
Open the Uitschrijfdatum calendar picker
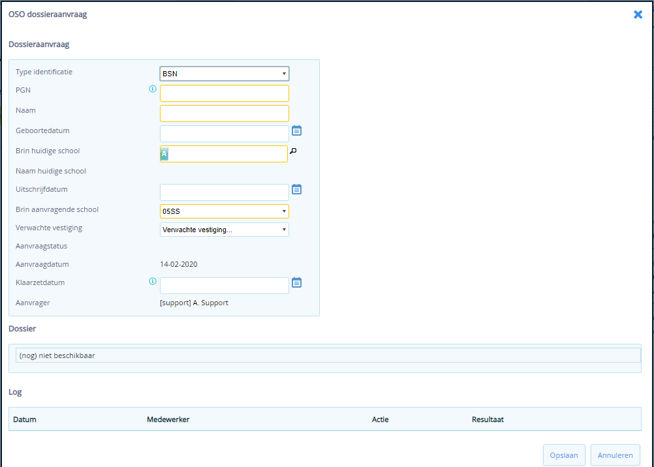296,189
